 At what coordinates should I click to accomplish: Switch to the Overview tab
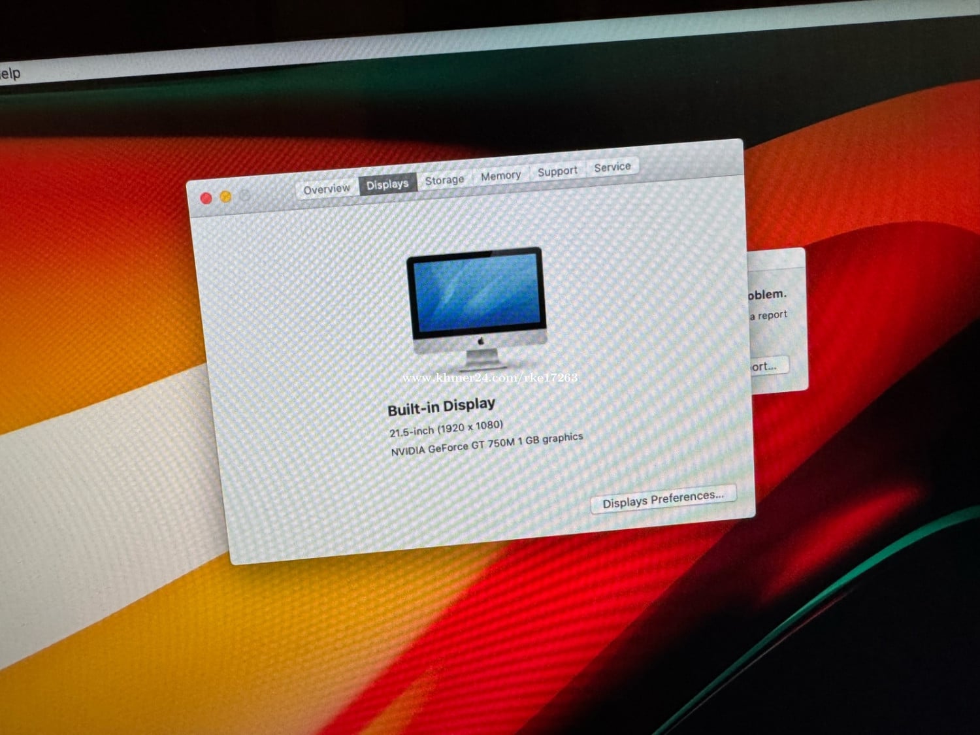coord(327,189)
